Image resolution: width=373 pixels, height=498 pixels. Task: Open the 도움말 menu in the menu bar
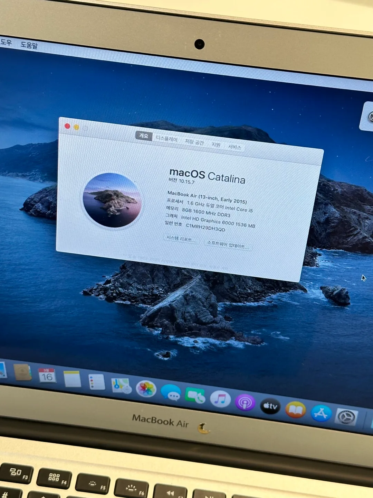tap(29, 45)
